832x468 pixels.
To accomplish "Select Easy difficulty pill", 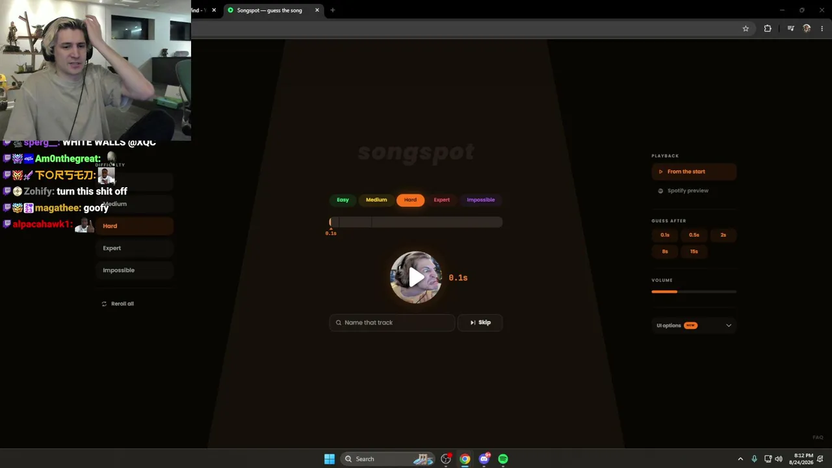I will (x=343, y=200).
